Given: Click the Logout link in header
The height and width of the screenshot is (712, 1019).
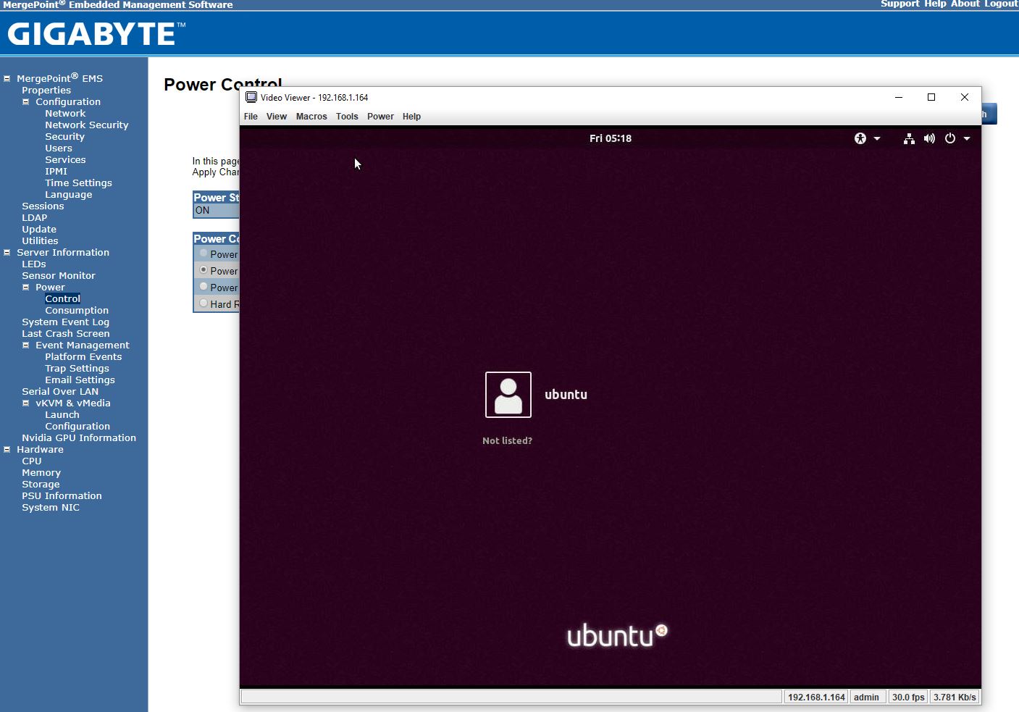Looking at the screenshot, I should coord(1001,4).
